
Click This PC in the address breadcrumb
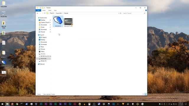(x=52, y=13)
